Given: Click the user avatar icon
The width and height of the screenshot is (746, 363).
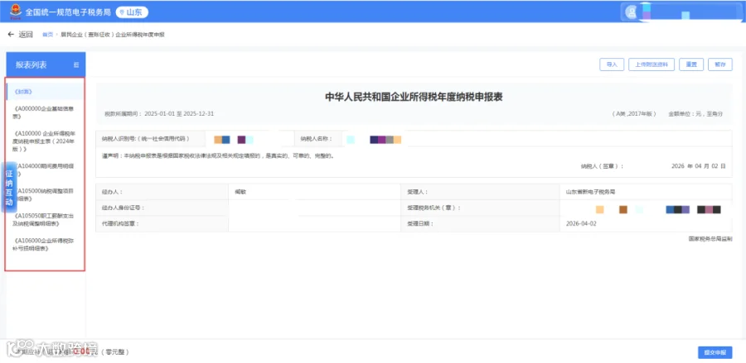Looking at the screenshot, I should tap(632, 12).
